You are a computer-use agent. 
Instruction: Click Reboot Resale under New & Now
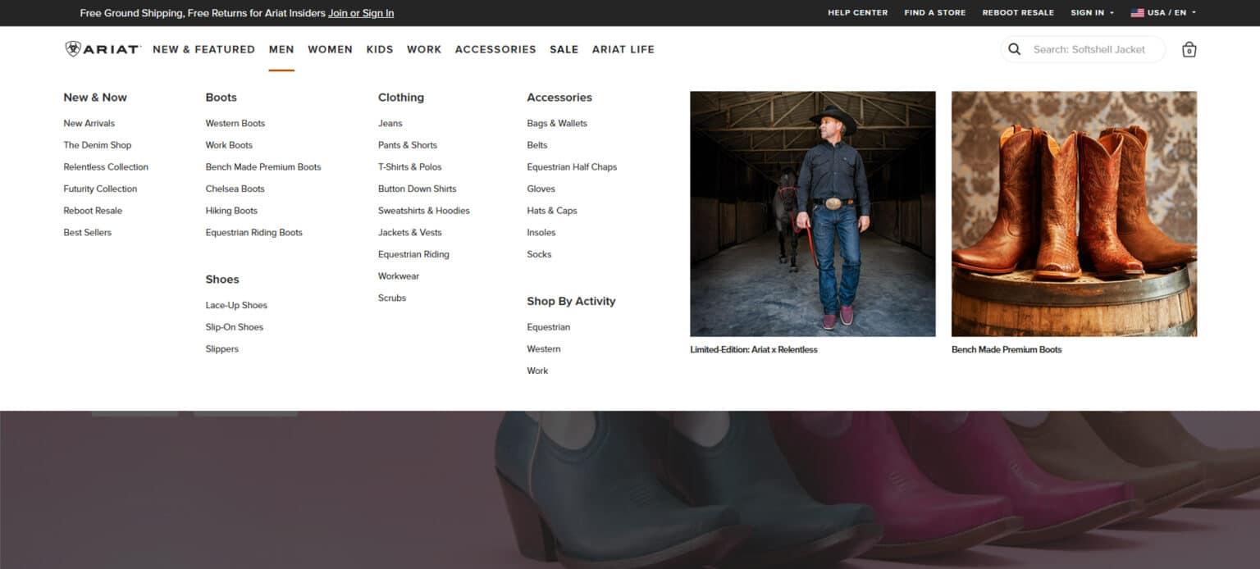click(93, 211)
